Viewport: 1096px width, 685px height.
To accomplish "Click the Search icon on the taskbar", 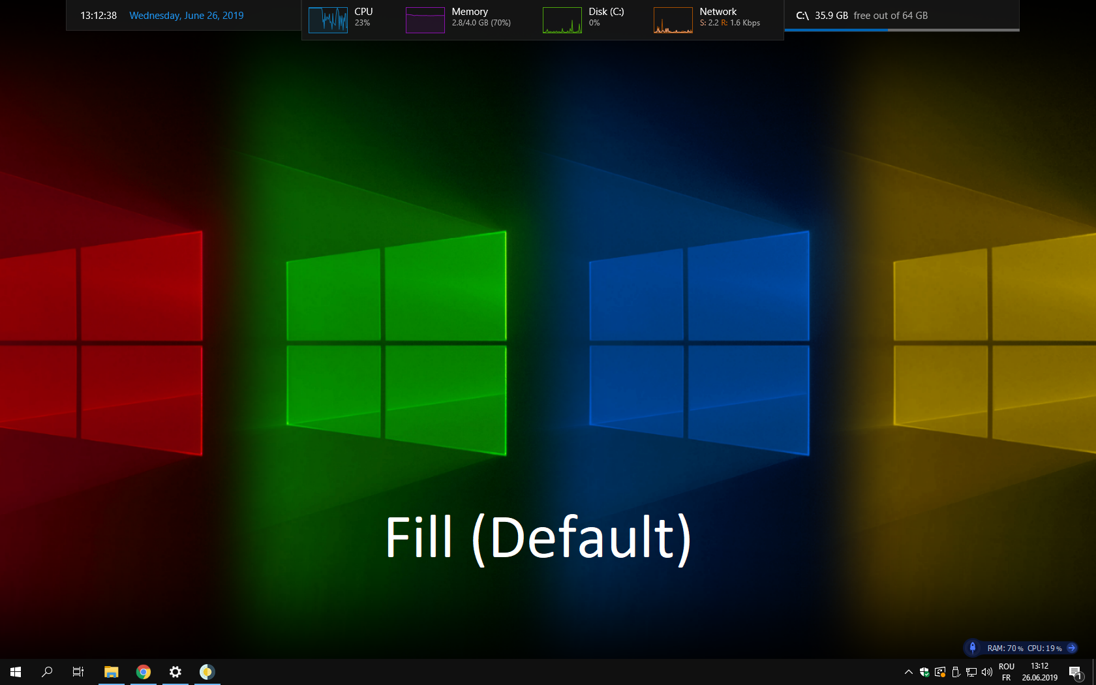I will click(46, 672).
